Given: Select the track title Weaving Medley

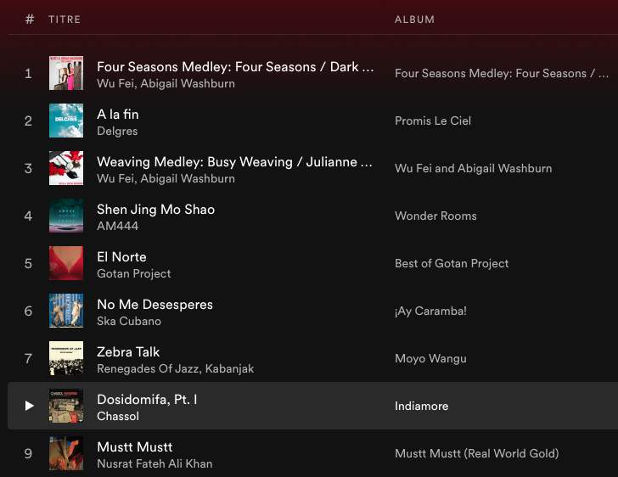Looking at the screenshot, I should [235, 161].
